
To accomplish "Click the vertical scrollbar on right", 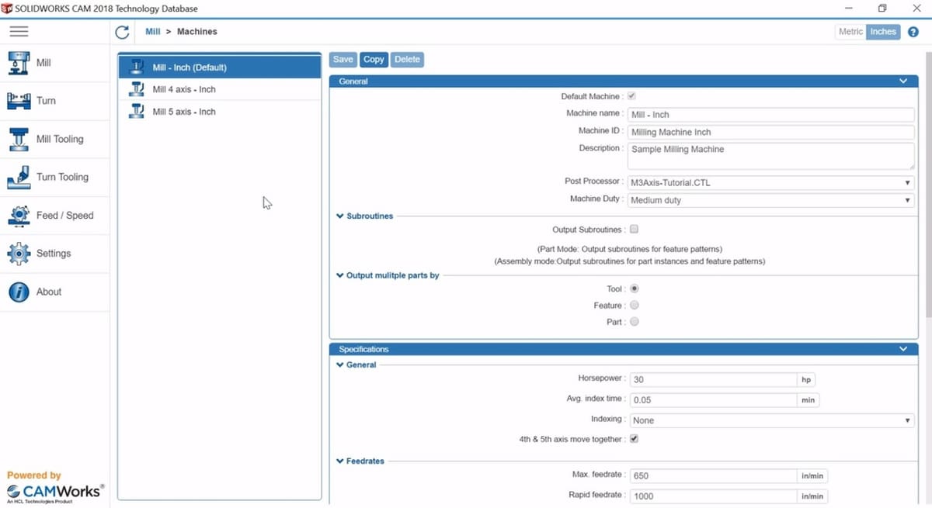I will (x=927, y=186).
